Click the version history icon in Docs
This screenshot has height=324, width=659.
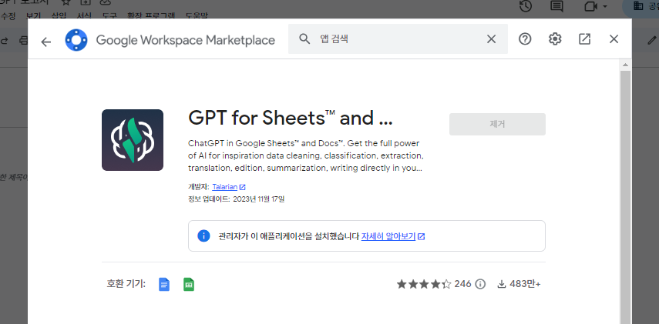pos(526,6)
